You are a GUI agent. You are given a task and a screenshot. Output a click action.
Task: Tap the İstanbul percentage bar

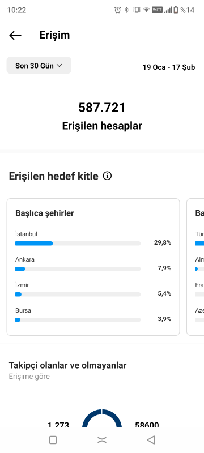78,243
